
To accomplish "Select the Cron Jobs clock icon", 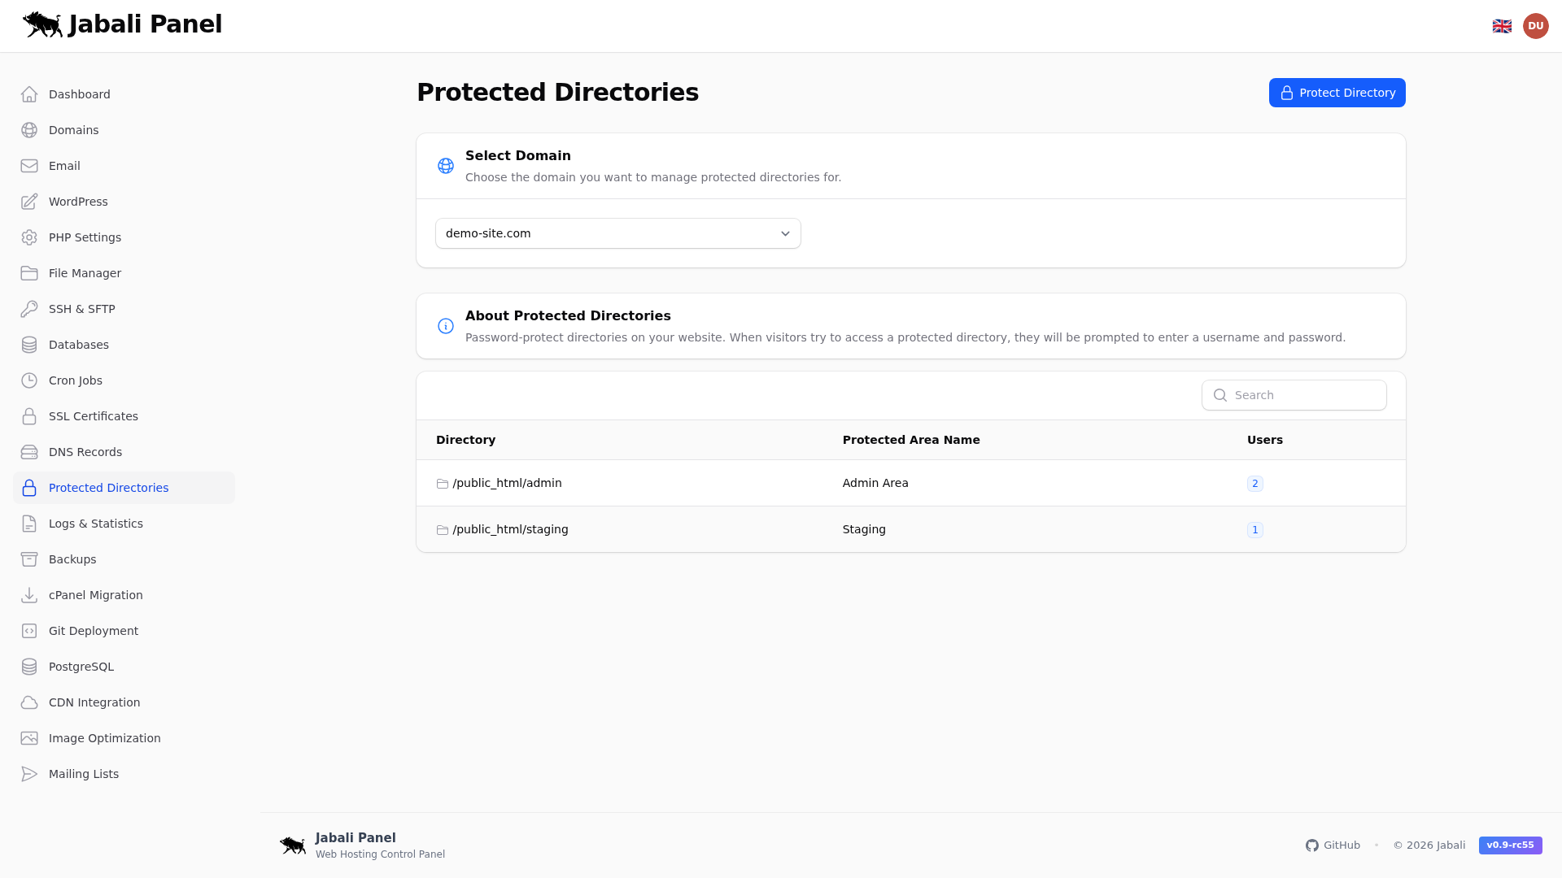I will click(x=29, y=380).
